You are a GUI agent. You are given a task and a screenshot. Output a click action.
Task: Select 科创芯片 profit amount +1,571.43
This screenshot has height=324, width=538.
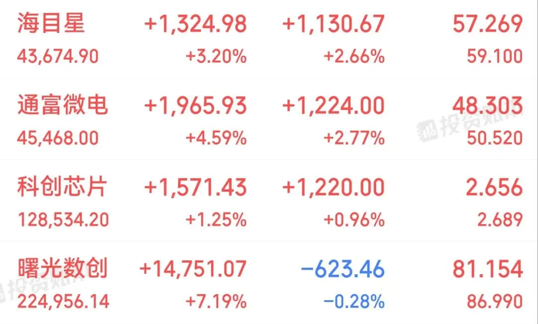195,188
